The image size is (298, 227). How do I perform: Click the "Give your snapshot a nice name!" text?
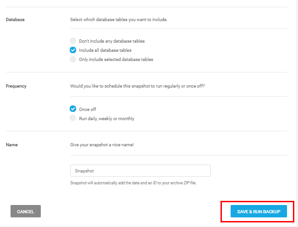coord(102,145)
